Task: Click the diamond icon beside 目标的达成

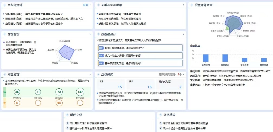Action: tap(5, 5)
